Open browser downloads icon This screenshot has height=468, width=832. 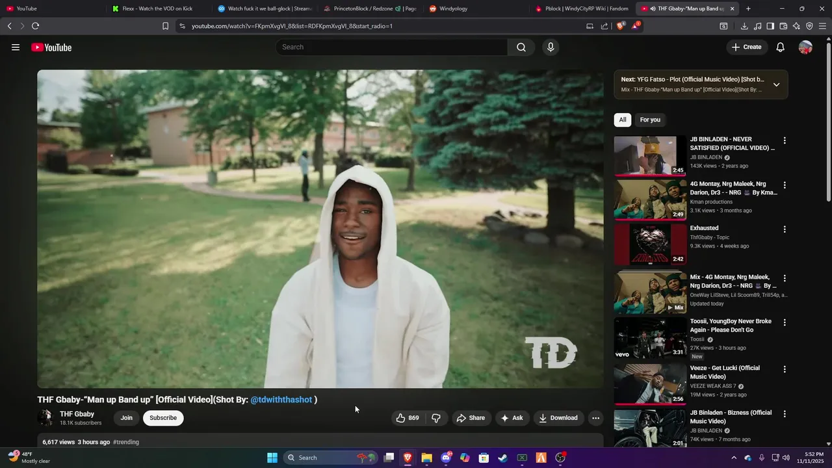[x=744, y=26]
